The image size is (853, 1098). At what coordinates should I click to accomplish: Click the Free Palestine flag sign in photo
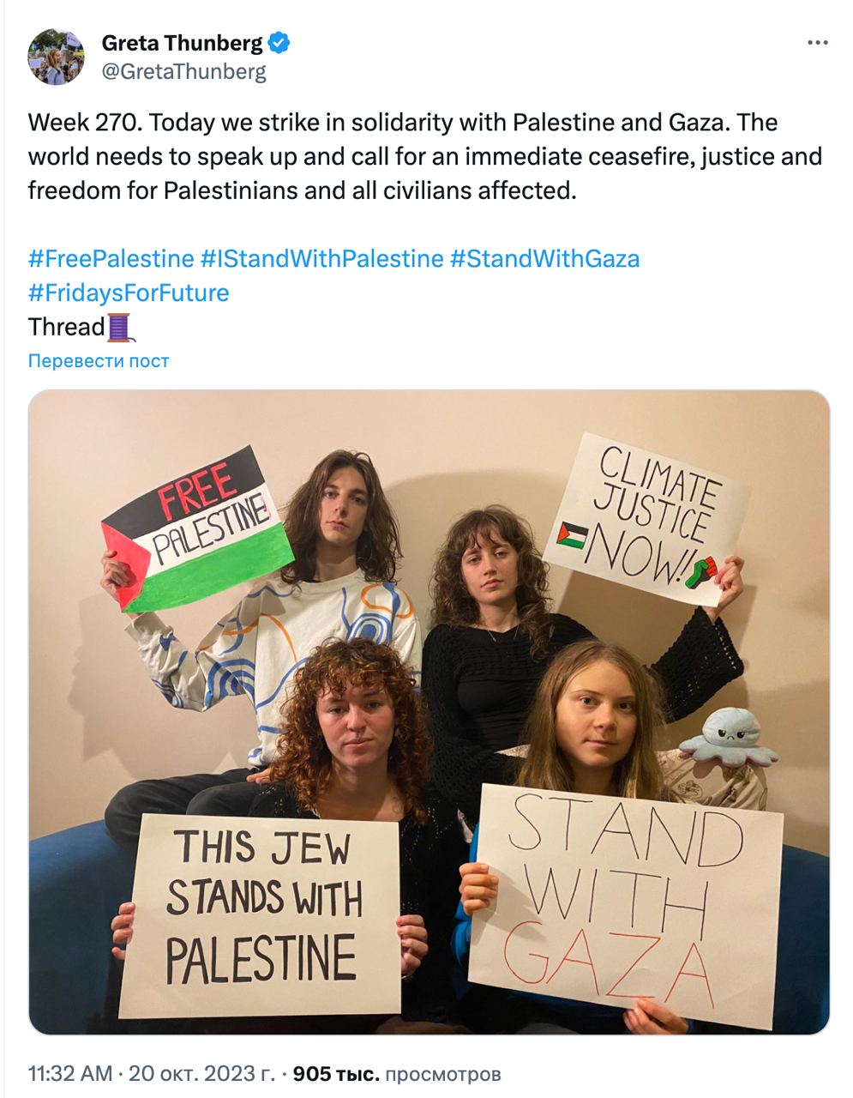pos(198,528)
